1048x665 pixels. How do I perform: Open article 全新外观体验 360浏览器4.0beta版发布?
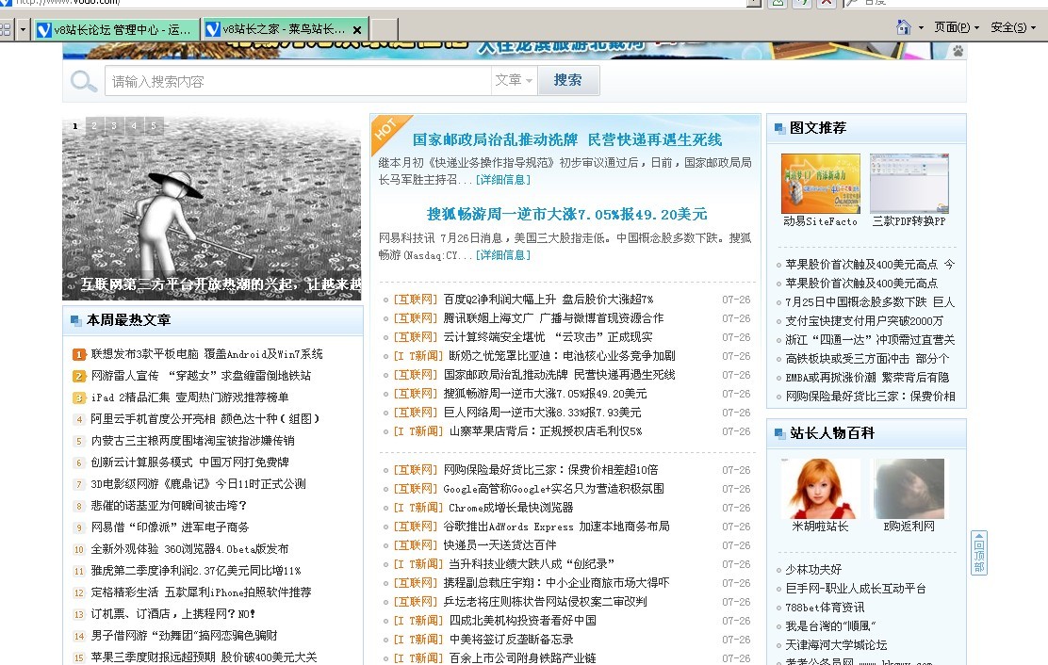tap(189, 549)
